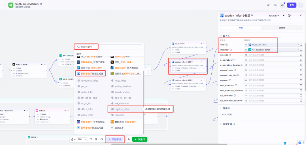The image size is (306, 145).
Task: Choose the audio_timelines tool
Action: 123,86
